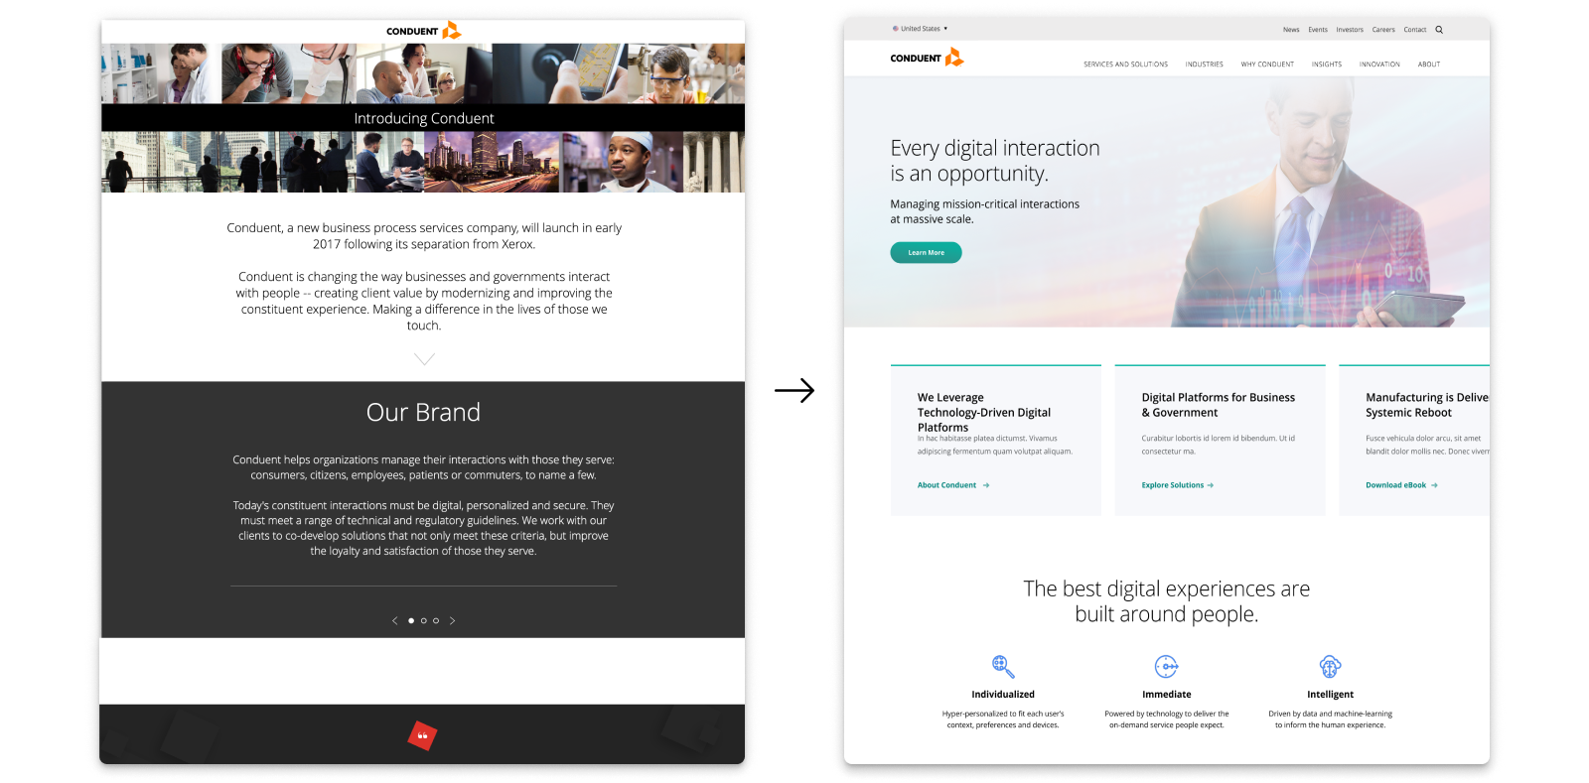This screenshot has width=1589, height=783.
Task: Click the News link in the top bar
Action: coord(1291,30)
